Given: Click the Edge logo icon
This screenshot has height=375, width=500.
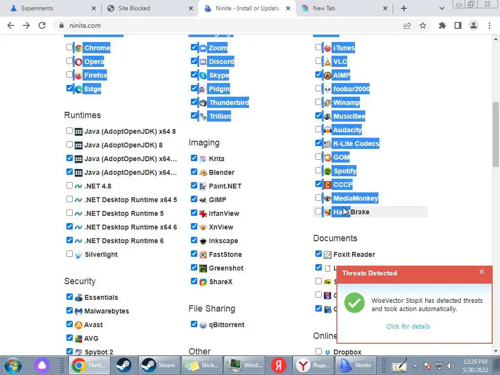Looking at the screenshot, I should click(x=79, y=89).
